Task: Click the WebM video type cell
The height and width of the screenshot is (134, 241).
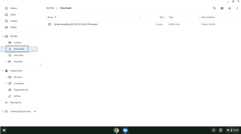Action: tap(174, 24)
